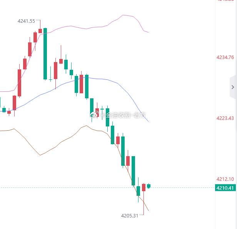This screenshot has height=229, width=237.
Task: Click the red candle above the 4205.31 low
Action: click(144, 187)
